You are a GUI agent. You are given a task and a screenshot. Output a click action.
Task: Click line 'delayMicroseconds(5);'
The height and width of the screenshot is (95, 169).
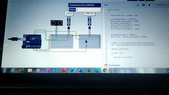click(122, 27)
